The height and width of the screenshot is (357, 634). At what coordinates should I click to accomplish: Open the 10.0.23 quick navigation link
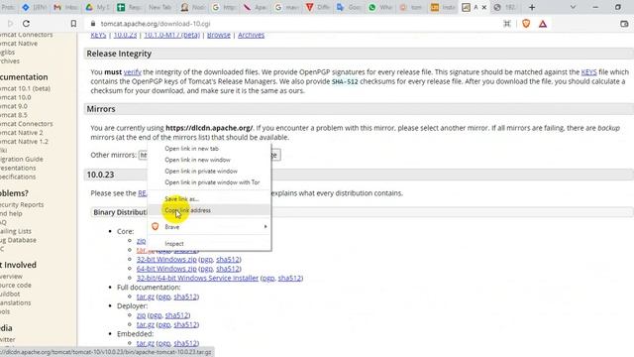click(125, 36)
